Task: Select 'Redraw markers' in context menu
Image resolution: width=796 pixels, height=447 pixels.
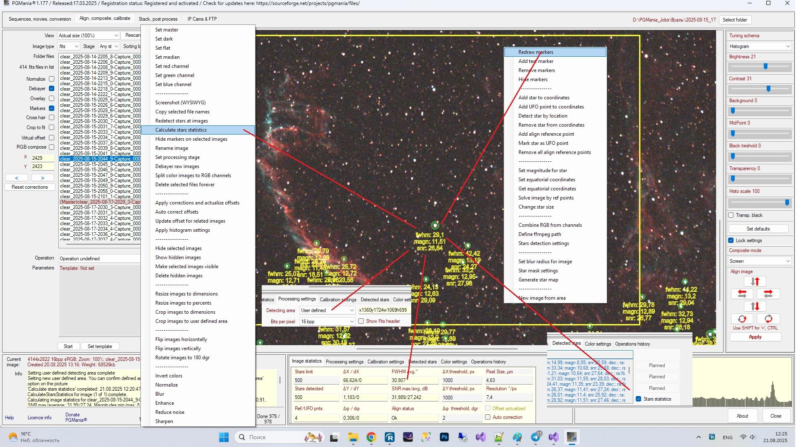Action: click(x=555, y=52)
